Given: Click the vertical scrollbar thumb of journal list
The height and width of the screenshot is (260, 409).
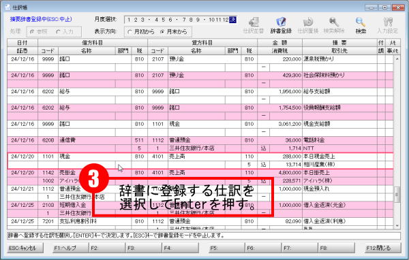Looking at the screenshot, I should (397, 195).
